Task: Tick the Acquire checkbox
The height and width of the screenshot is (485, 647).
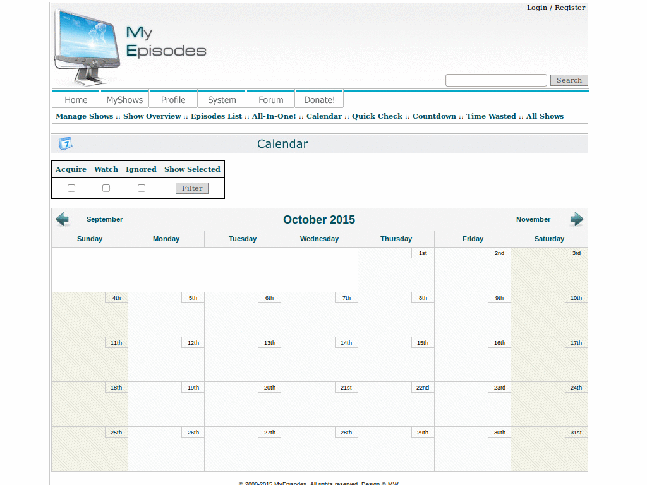Action: tap(71, 188)
